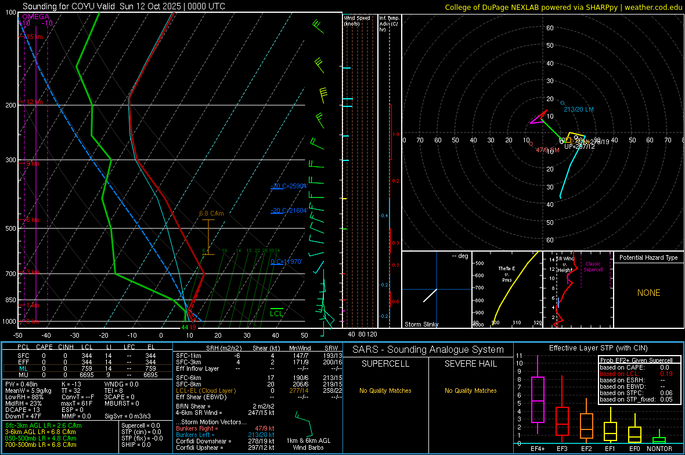Click the red 'Bunkers Right' storm motion line
The image size is (685, 455).
click(x=225, y=428)
